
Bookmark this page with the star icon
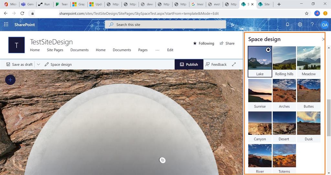point(306,14)
